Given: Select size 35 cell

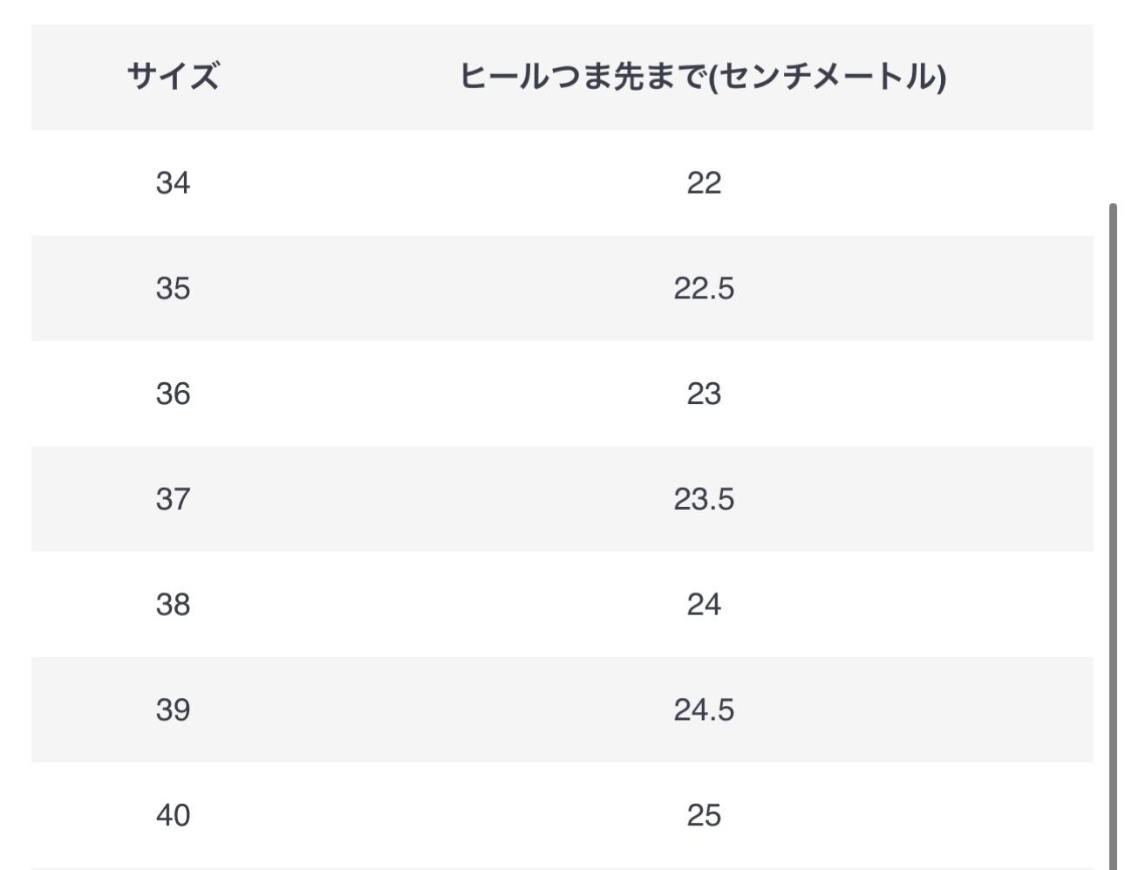Looking at the screenshot, I should [x=173, y=288].
